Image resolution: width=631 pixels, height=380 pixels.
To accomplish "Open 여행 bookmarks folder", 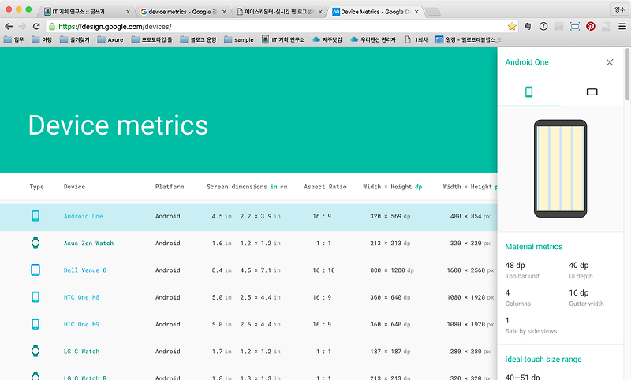I will coord(42,39).
